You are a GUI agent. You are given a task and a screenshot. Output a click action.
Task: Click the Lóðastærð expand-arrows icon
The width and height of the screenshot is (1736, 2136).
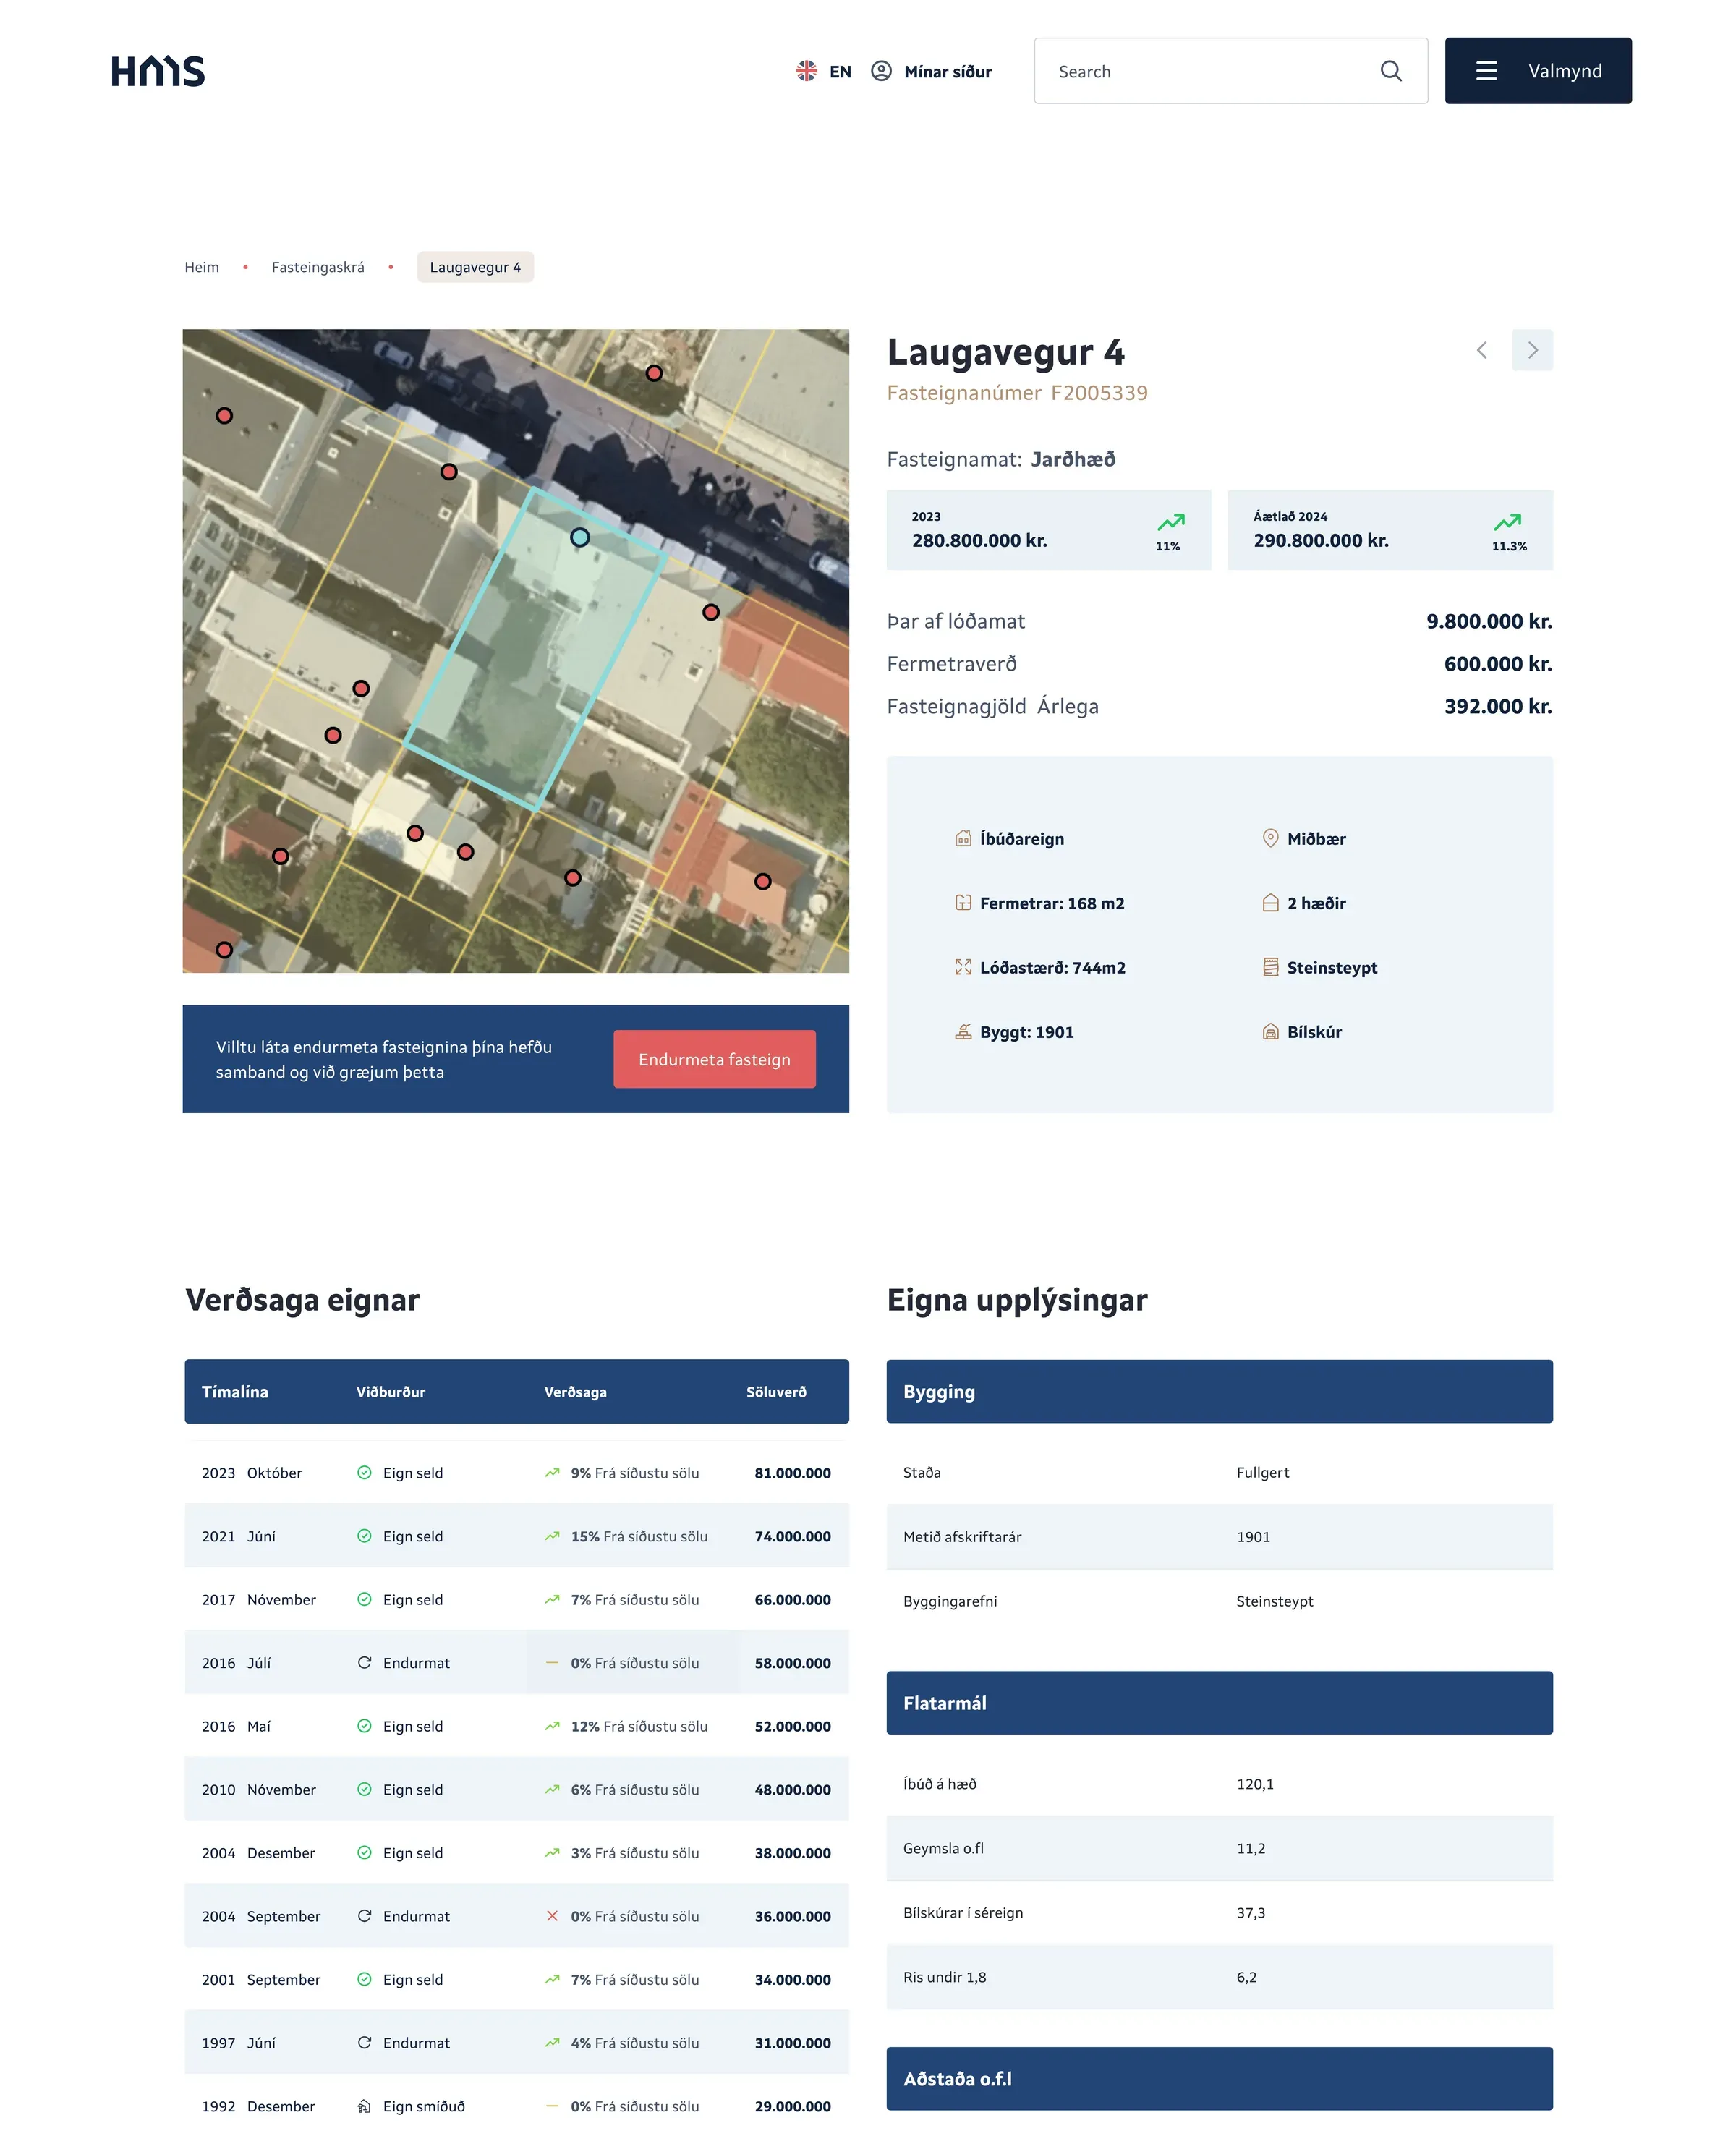[963, 967]
